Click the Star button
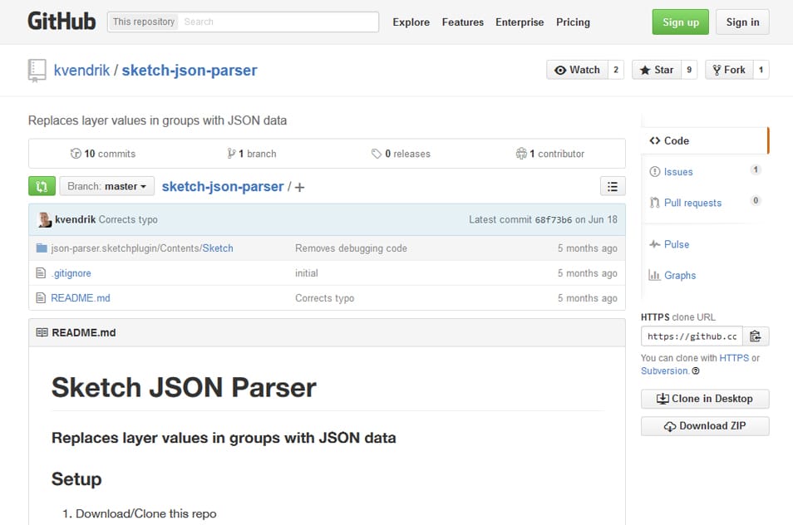The width and height of the screenshot is (793, 525). [657, 70]
